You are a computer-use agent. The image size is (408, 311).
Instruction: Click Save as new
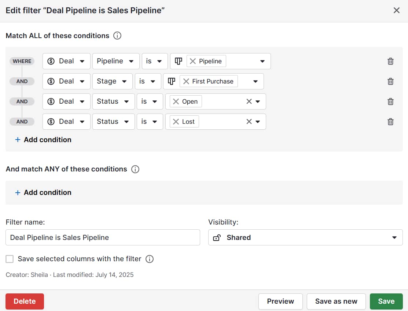point(336,301)
